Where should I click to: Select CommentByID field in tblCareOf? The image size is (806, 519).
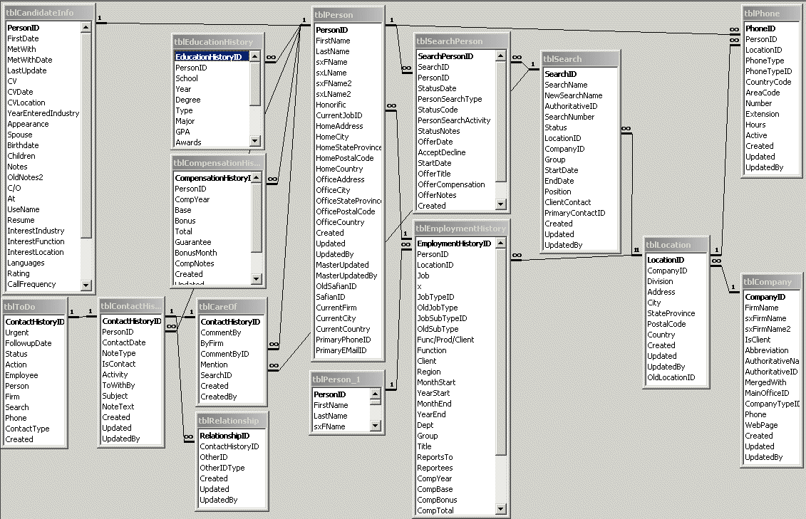tap(224, 355)
